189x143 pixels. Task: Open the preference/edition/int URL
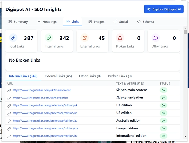(45, 136)
